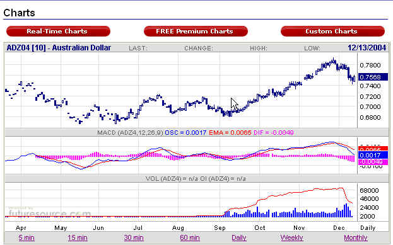Select the Weekly chart link
This screenshot has height=245, width=393.
(x=292, y=237)
